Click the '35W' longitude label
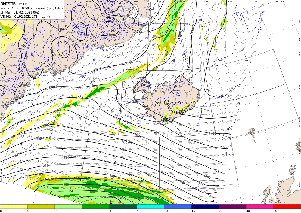 [x=88, y=2]
